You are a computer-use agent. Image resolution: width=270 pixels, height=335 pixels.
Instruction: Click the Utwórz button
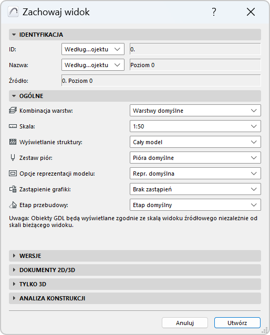point(237,322)
